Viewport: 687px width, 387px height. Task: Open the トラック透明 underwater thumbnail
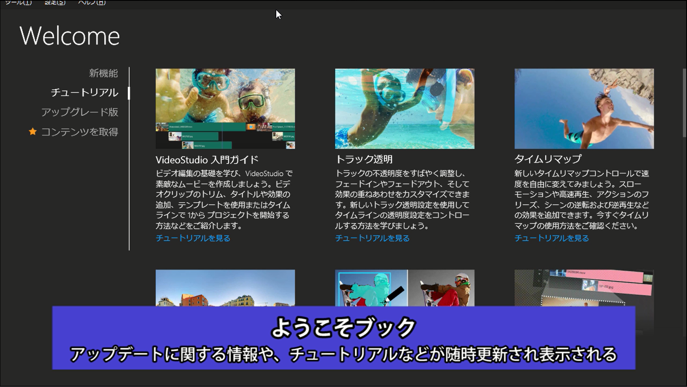pos(405,108)
